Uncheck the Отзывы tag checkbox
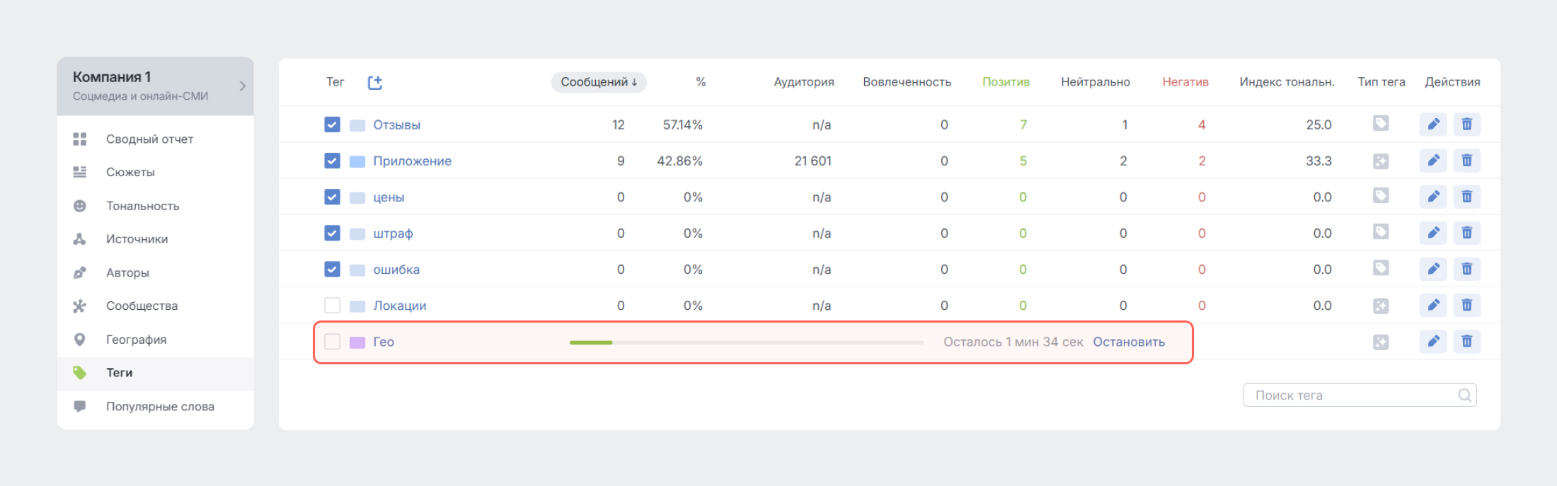Screen dimensions: 1557x486 [x=332, y=125]
